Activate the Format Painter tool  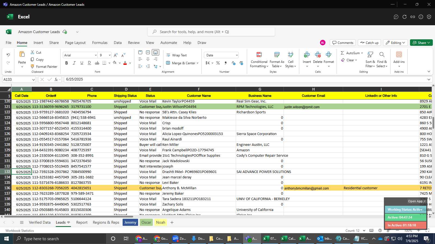(44, 67)
